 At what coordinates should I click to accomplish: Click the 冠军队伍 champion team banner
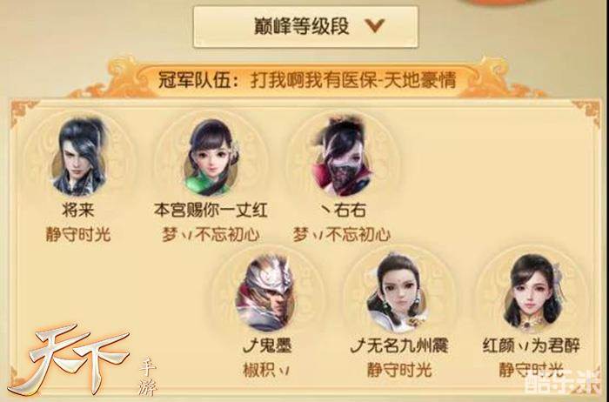click(307, 81)
